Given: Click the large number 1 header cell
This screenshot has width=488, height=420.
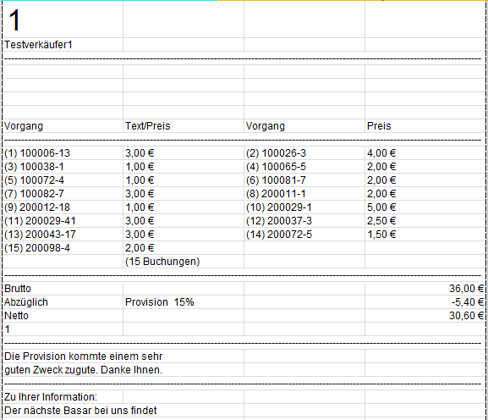Looking at the screenshot, I should [63, 19].
